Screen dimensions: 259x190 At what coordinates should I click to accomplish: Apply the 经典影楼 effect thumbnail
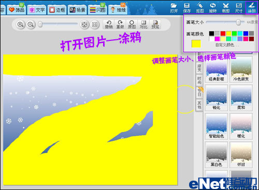tap(217, 71)
